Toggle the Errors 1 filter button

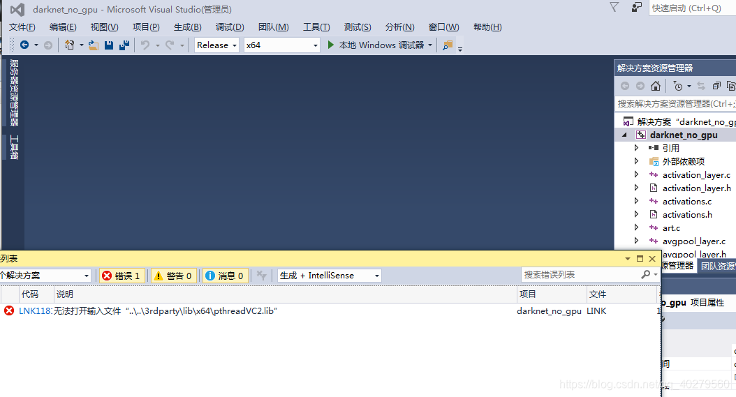coord(122,276)
